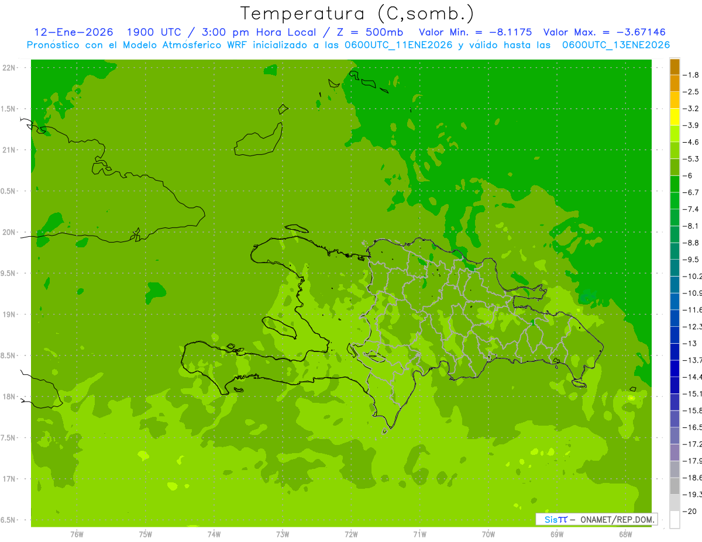
Task: Click the "73W" longitude label
Action: pos(283,534)
